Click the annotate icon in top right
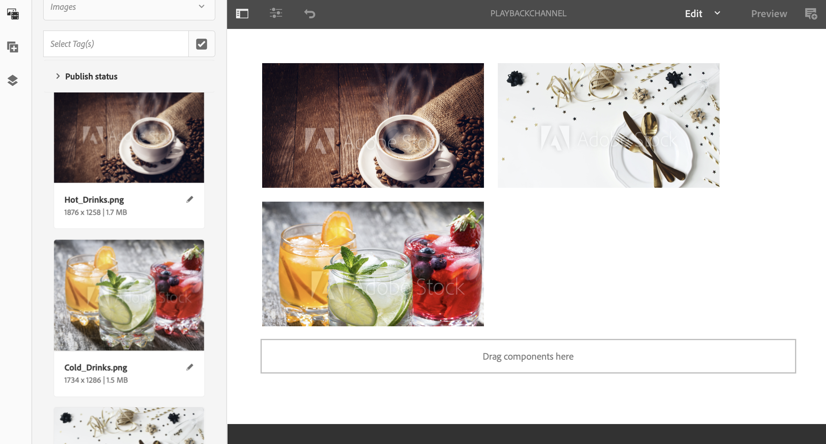Image resolution: width=826 pixels, height=444 pixels. pos(811,14)
